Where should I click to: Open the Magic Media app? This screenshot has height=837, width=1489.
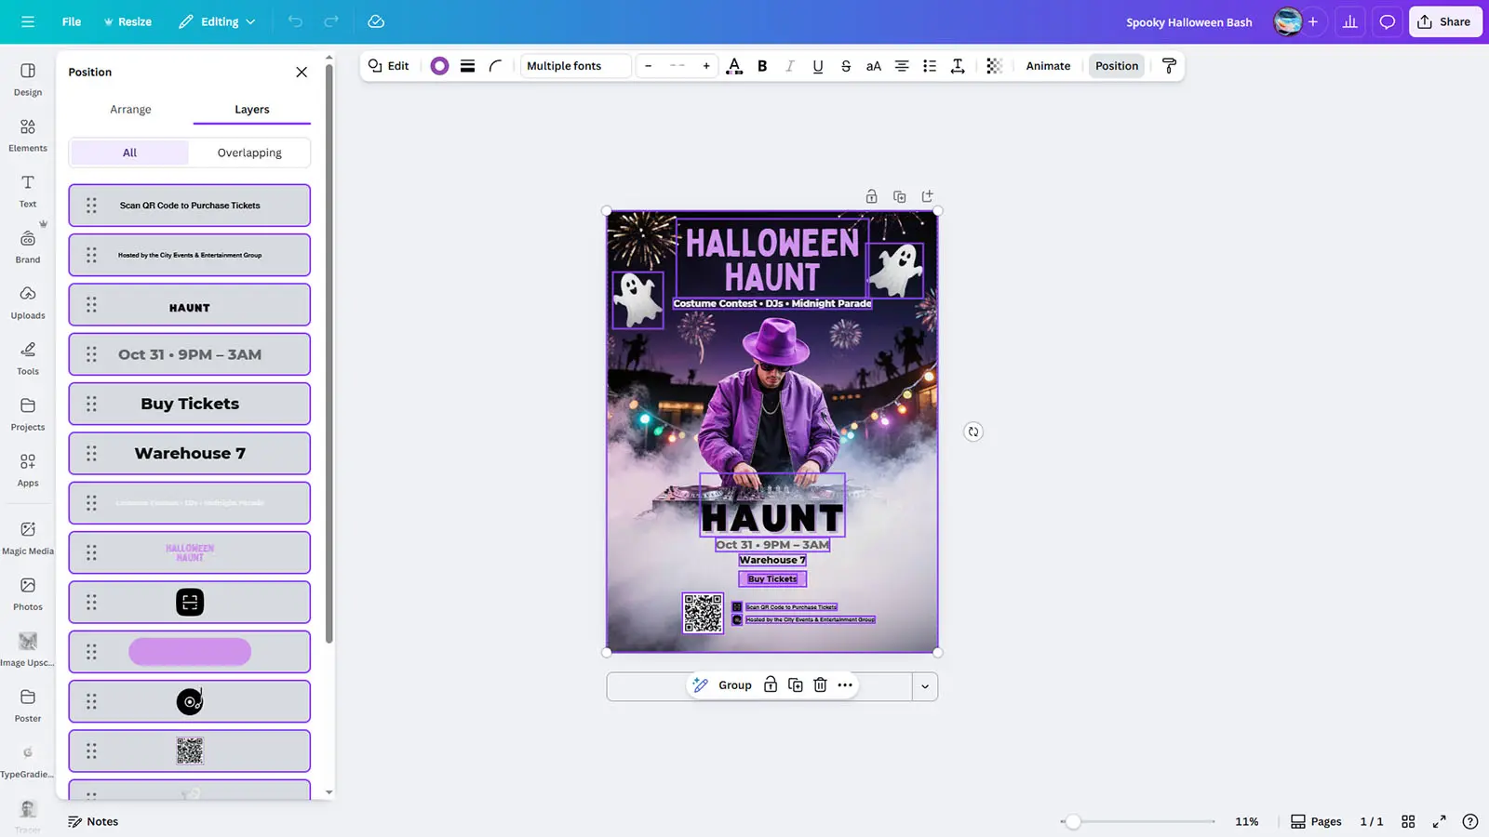tap(28, 537)
